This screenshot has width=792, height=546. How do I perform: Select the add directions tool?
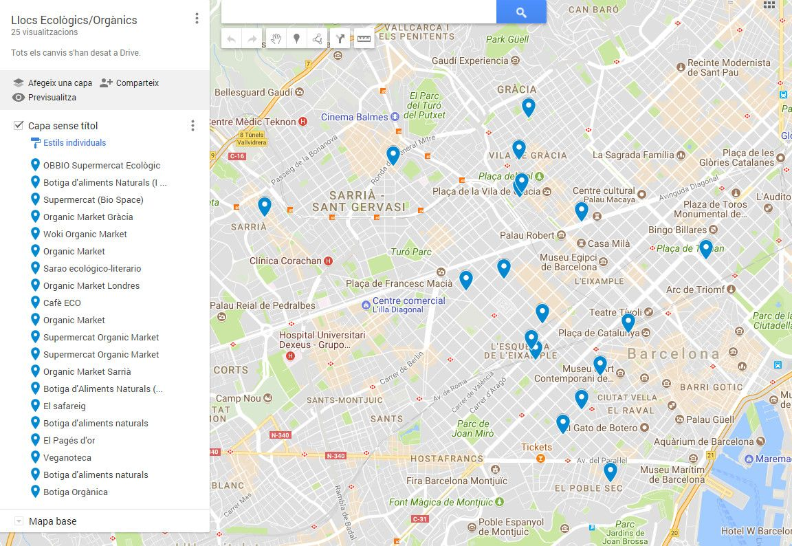[340, 39]
